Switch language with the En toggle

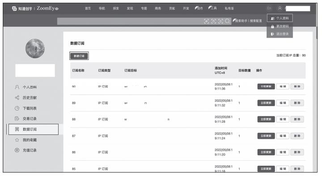[x=269, y=8]
